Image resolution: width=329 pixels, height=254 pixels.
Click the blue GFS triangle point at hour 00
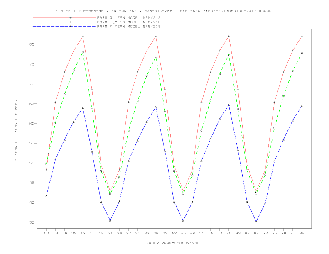[x=47, y=196]
